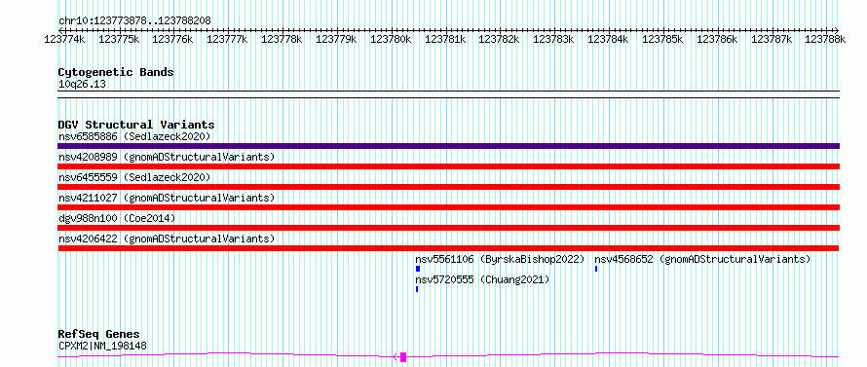Click the 123787k ruler label
The image size is (867, 367).
pos(772,39)
